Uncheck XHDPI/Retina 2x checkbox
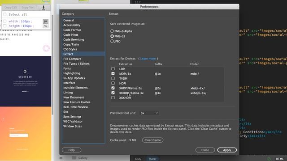The height and width of the screenshot is (161, 287). click(113, 88)
